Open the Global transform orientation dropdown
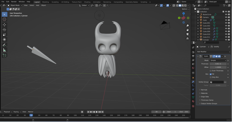232x122 pixels. 84,5
